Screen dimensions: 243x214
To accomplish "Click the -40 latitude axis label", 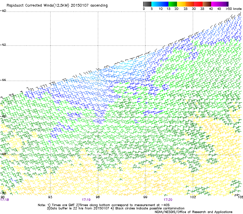I will pos(3,11).
